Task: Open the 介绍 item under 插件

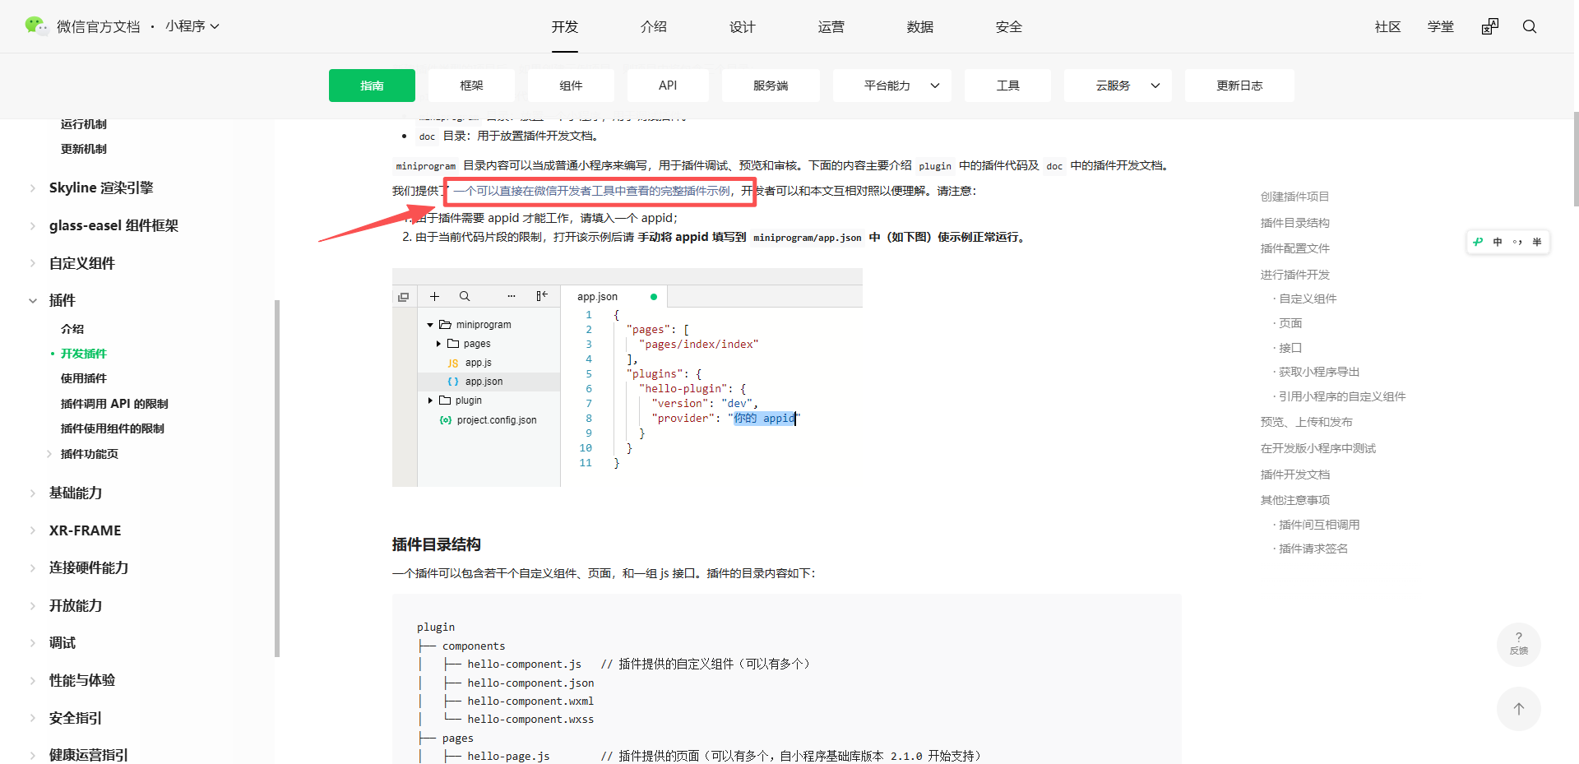Action: click(x=72, y=329)
